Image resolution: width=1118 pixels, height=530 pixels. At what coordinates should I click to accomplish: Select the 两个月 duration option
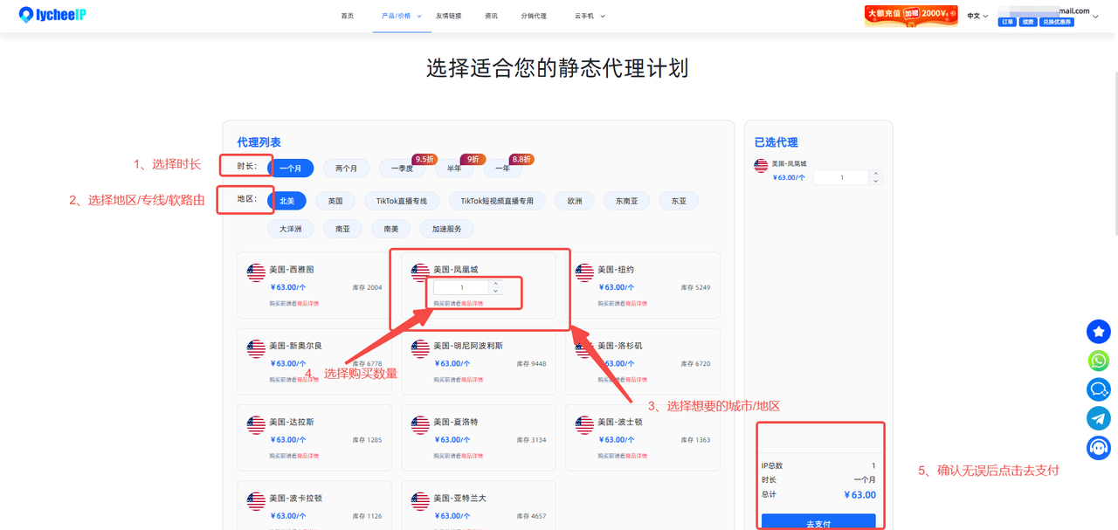point(346,169)
